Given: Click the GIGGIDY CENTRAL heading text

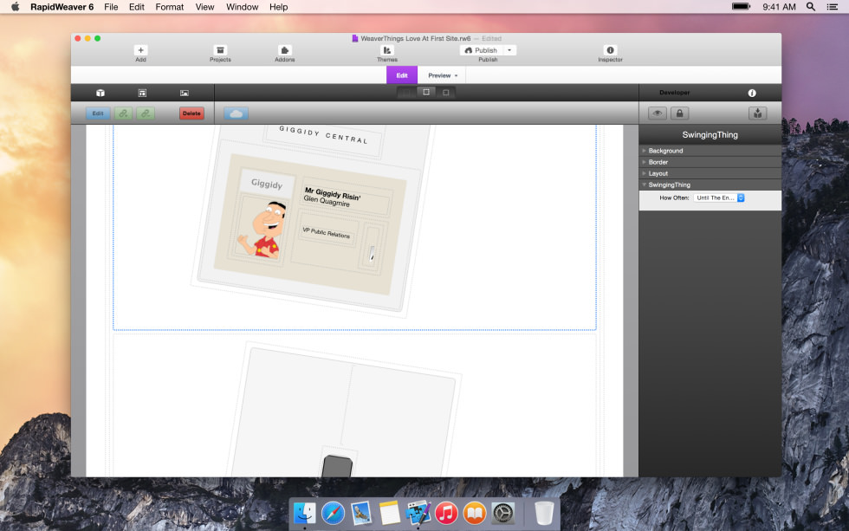Looking at the screenshot, I should pyautogui.click(x=323, y=135).
